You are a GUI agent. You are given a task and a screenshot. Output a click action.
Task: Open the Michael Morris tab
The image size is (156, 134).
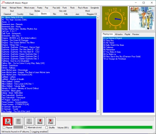pyautogui.click(x=15, y=8)
